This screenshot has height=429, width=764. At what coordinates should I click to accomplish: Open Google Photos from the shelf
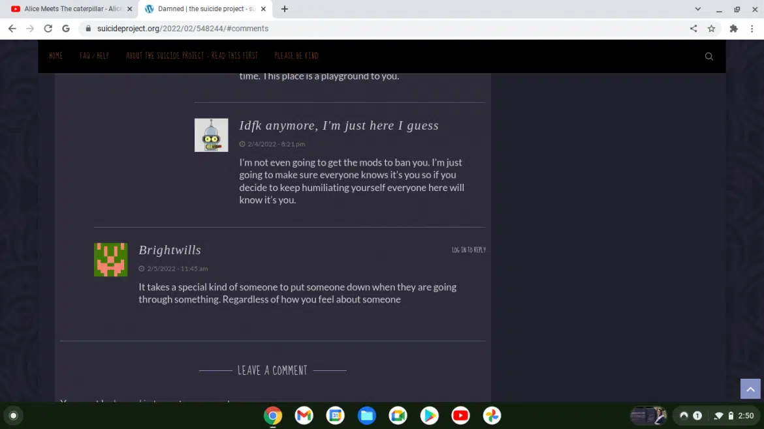(492, 415)
